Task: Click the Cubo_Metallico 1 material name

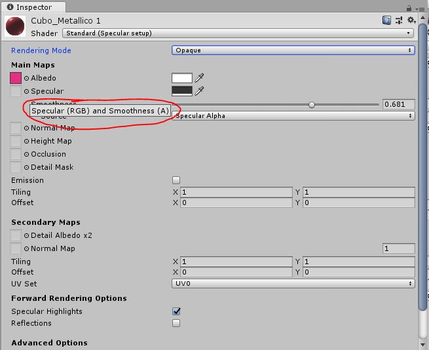Action: coord(65,21)
